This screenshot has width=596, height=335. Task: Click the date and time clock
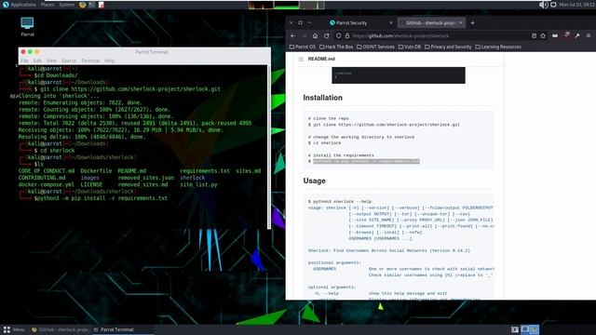[x=577, y=5]
